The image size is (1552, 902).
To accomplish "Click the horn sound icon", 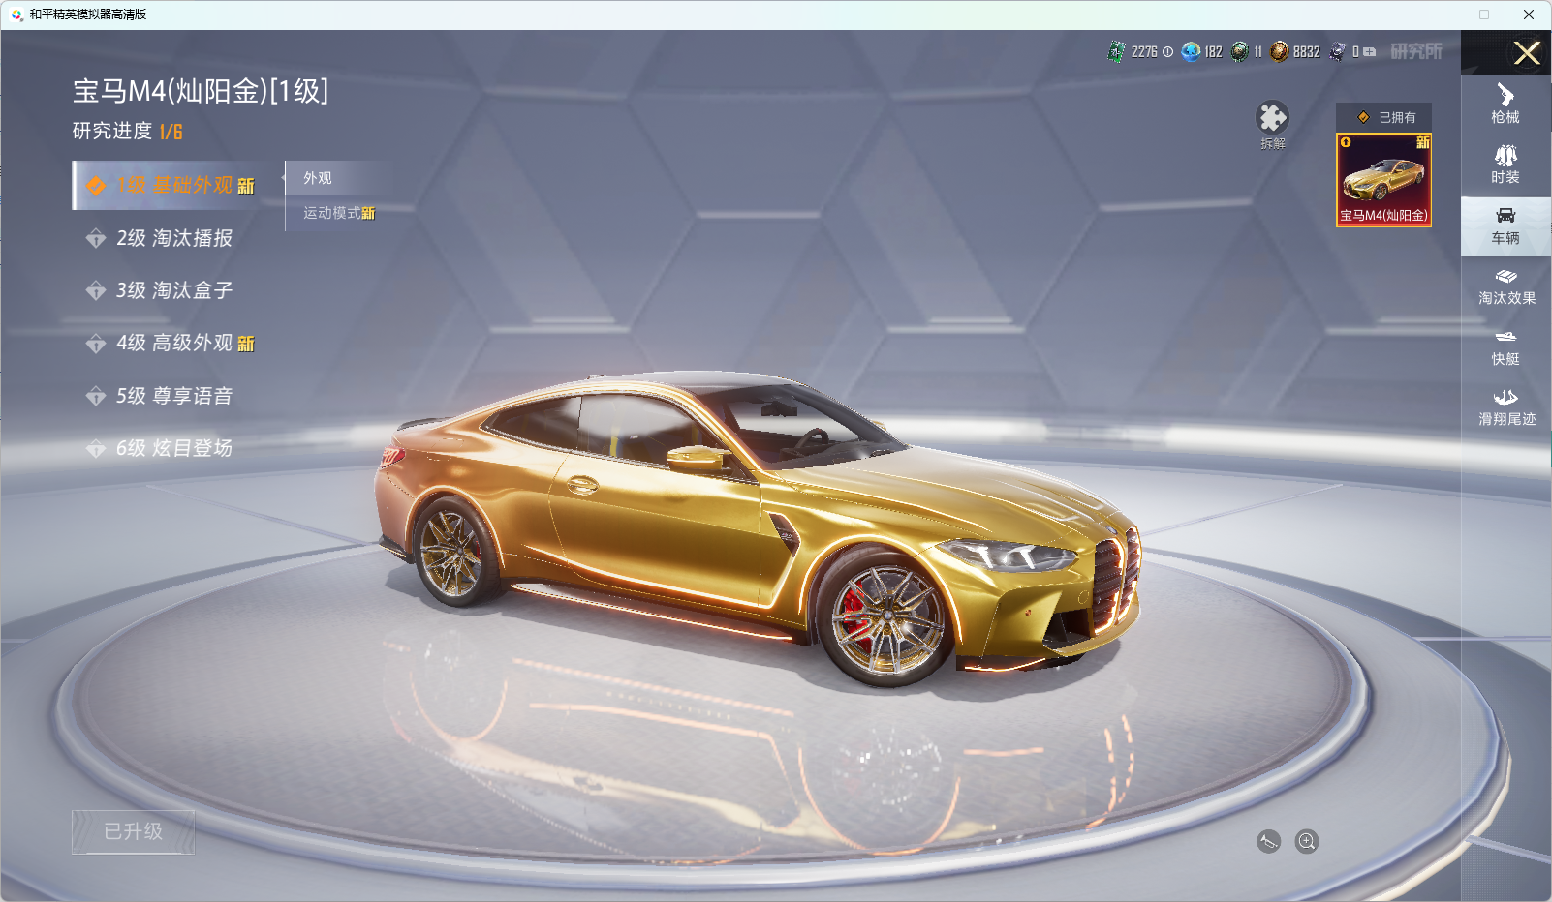I will pyautogui.click(x=1268, y=842).
